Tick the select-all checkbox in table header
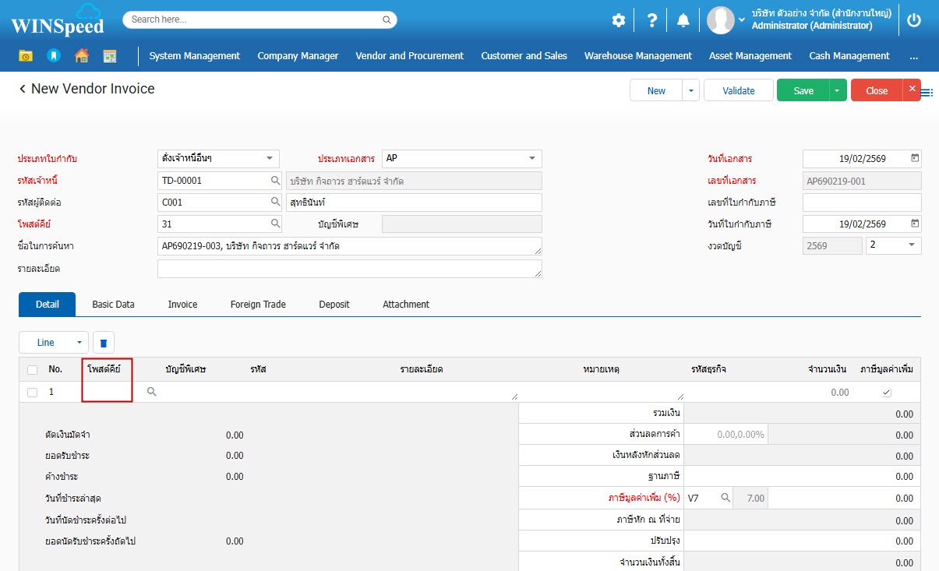939x571 pixels. [x=32, y=369]
